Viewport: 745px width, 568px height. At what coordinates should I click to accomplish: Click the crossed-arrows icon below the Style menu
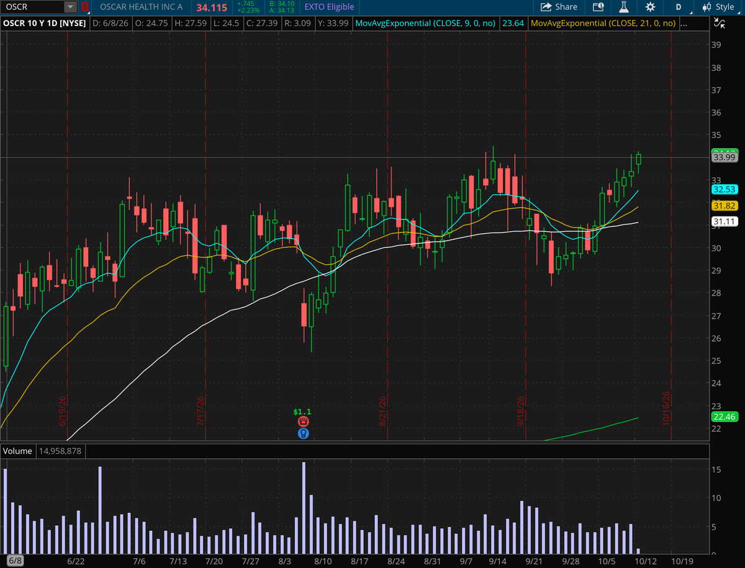click(720, 24)
